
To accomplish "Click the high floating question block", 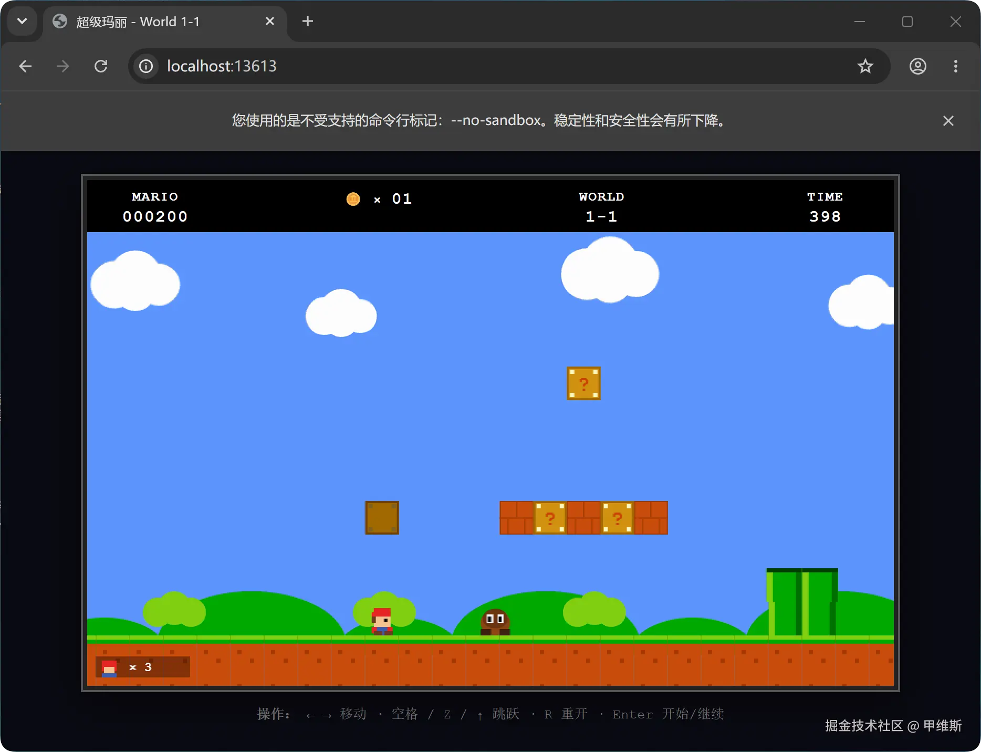I will 583,383.
